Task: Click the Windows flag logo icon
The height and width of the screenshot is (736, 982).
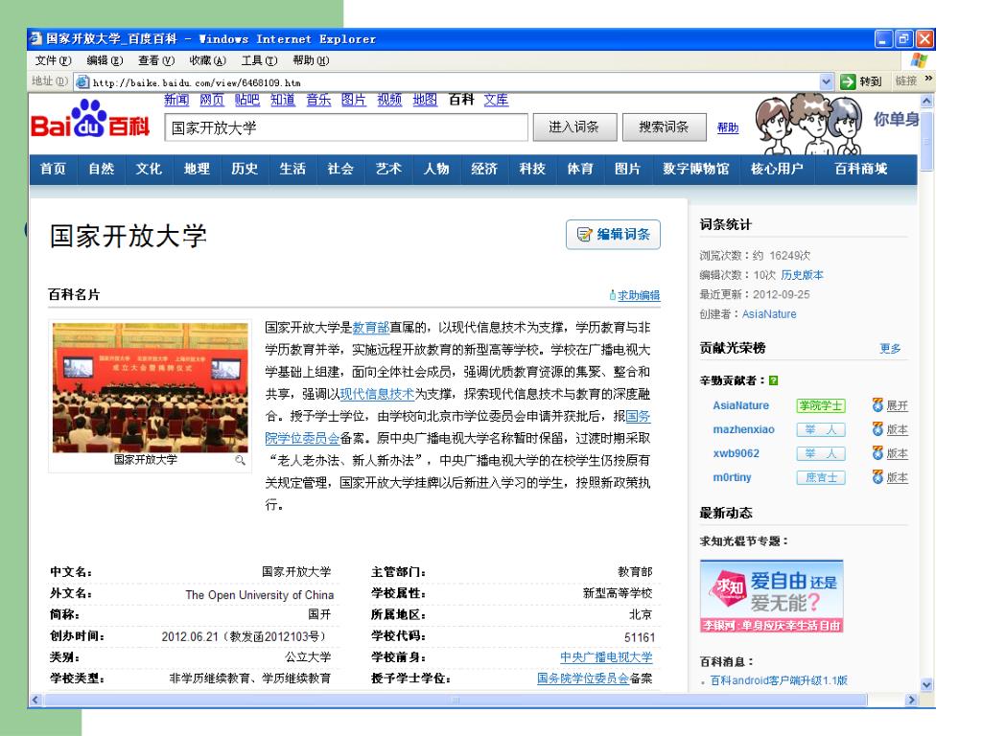Action: click(x=919, y=60)
